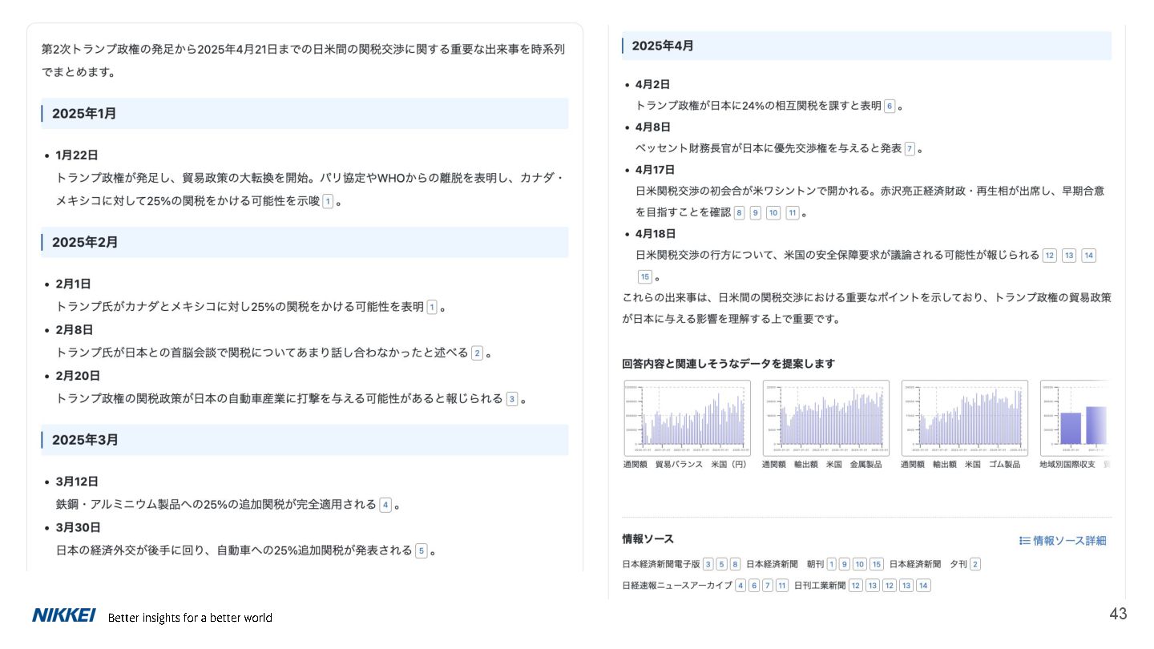Click the 4月17日 date label
Image resolution: width=1154 pixels, height=649 pixels.
pyautogui.click(x=656, y=170)
